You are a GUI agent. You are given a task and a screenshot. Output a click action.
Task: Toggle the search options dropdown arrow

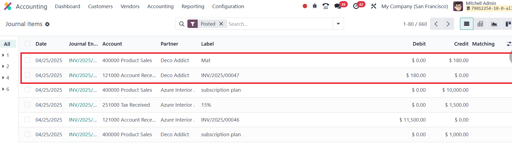click(x=338, y=24)
